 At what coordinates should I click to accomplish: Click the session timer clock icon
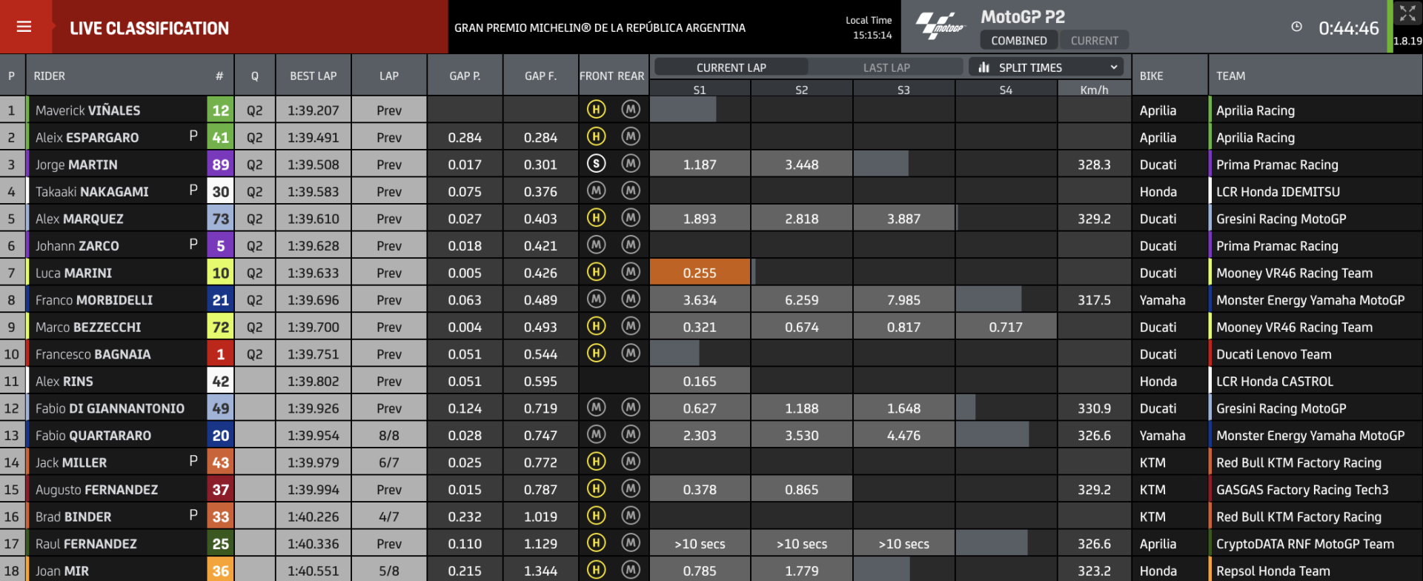1296,27
